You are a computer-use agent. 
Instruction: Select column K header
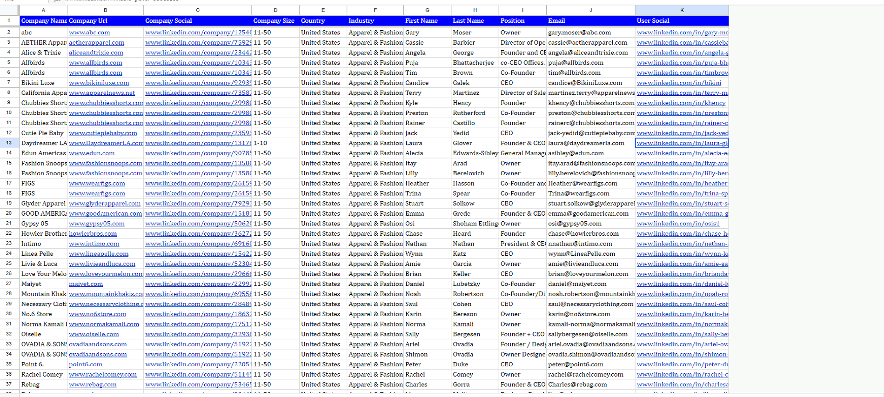coord(682,10)
